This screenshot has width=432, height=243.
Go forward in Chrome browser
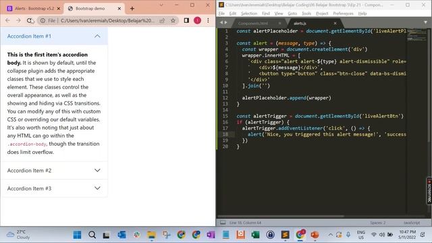[x=18, y=20]
